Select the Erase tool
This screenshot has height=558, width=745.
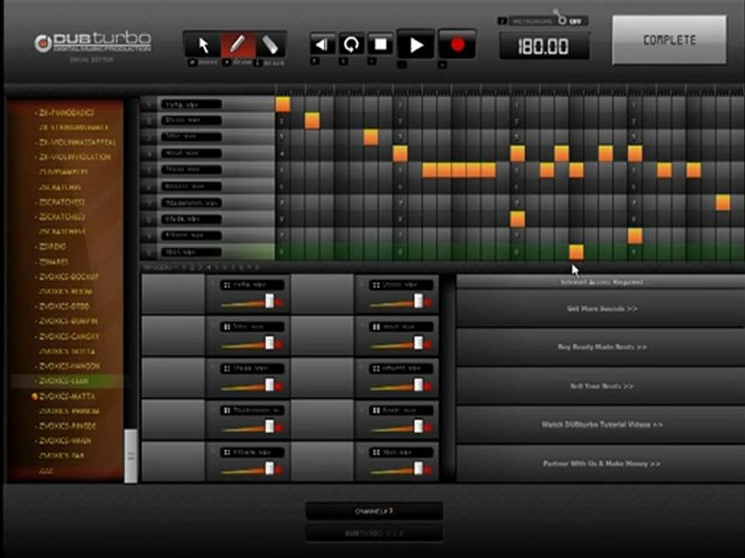pos(270,46)
